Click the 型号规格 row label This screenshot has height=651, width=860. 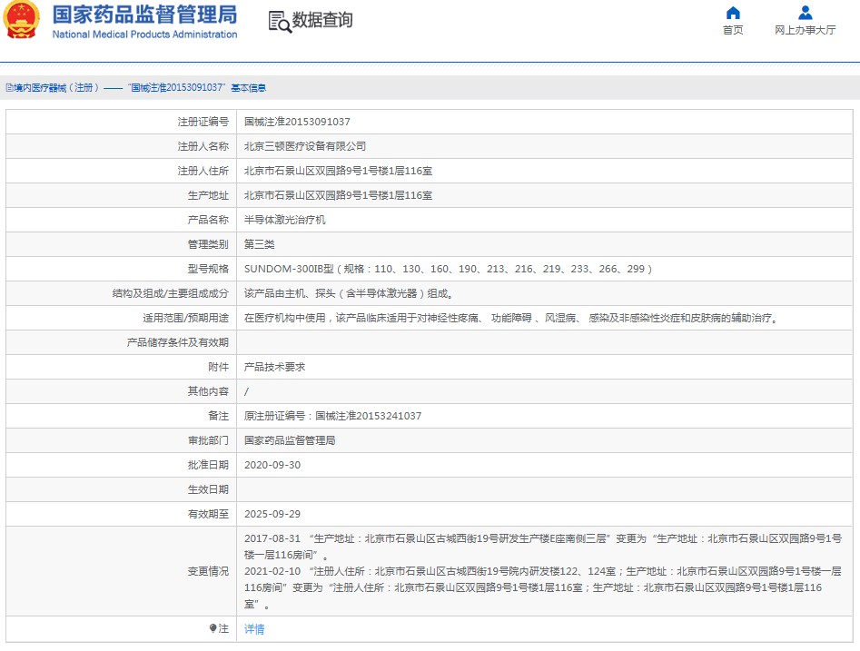[x=208, y=269]
